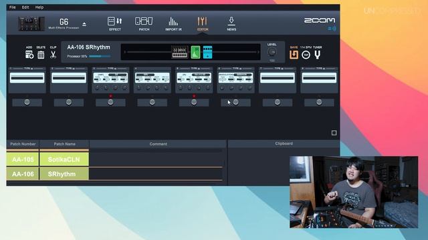The width and height of the screenshot is (428, 240).
Task: Click the G6 device thumbnail image
Action: point(31,24)
